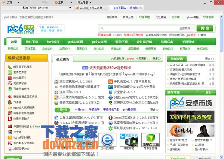Open the 单机游戏 category link
Viewport: 224px width, 160px height.
coord(202,49)
